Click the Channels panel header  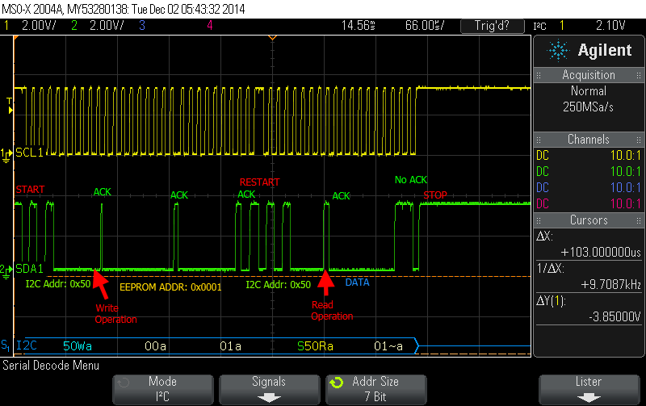coord(589,140)
